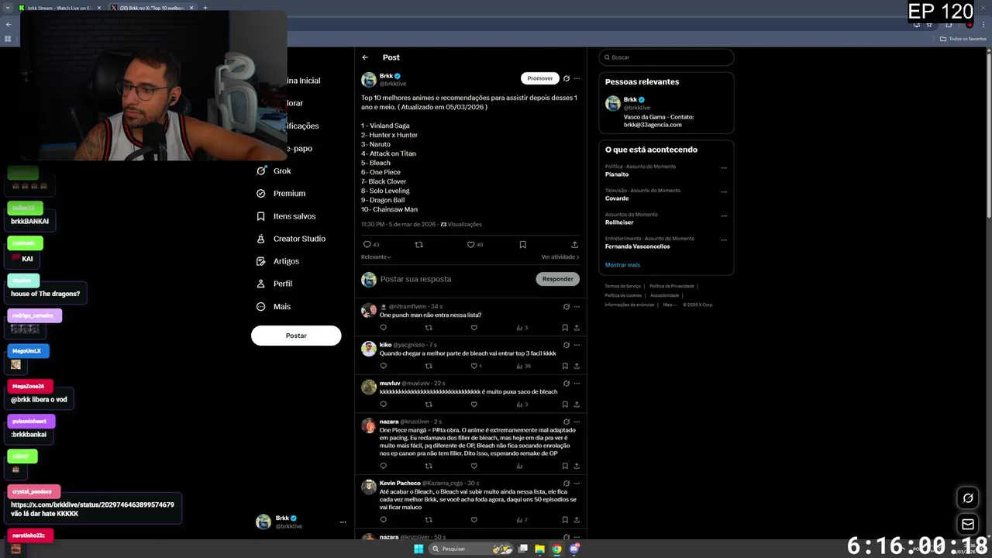Screen dimensions: 992x558
Task: Open Artigos in the sidebar
Action: click(x=277, y=261)
